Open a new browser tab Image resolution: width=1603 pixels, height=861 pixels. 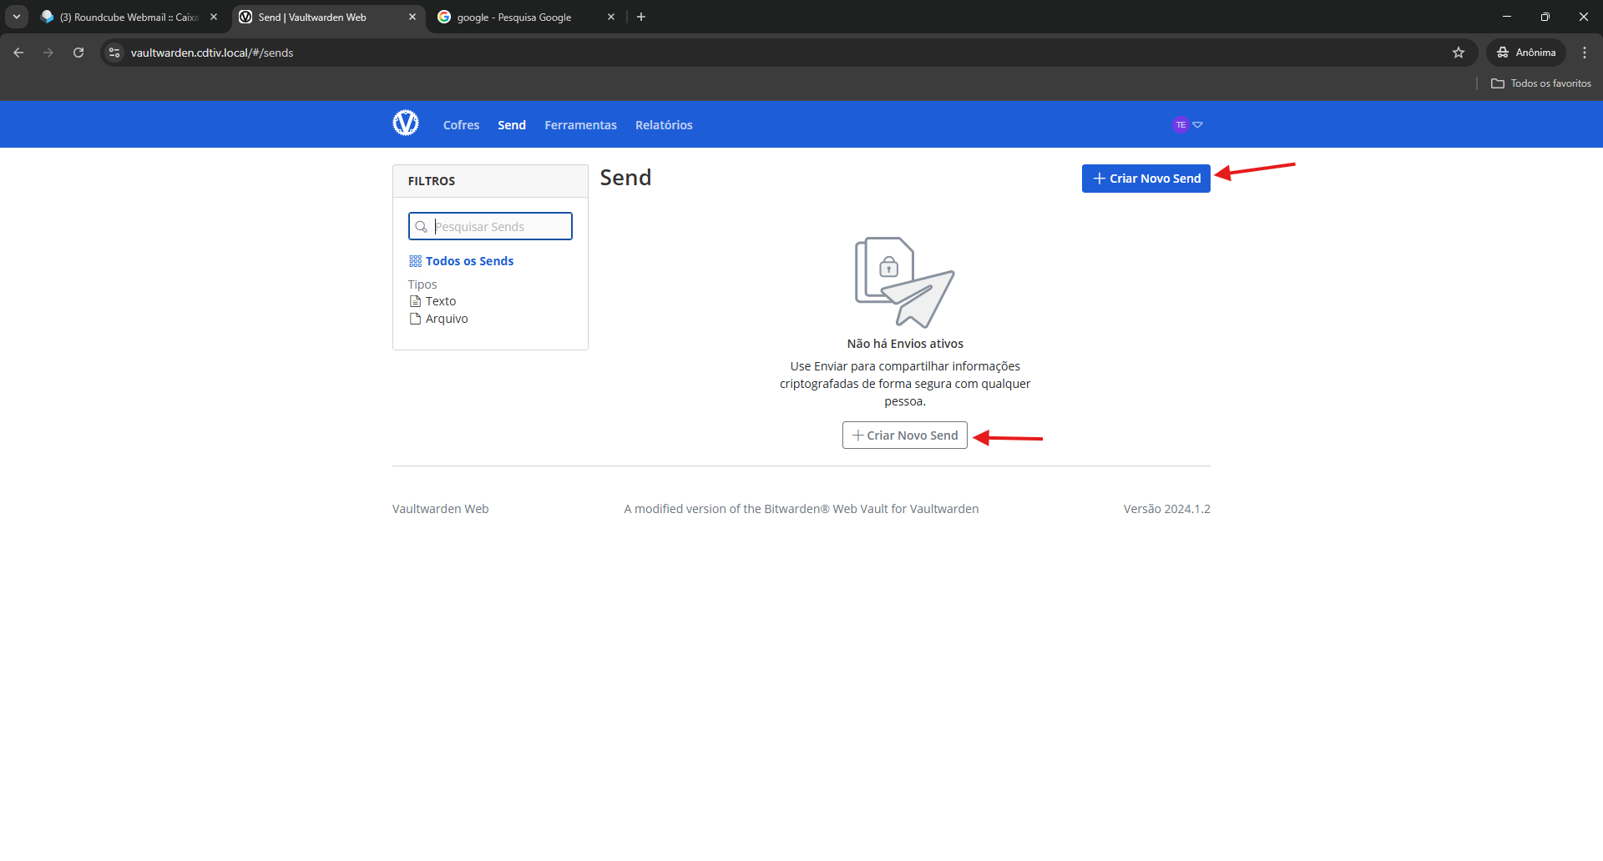(x=641, y=17)
